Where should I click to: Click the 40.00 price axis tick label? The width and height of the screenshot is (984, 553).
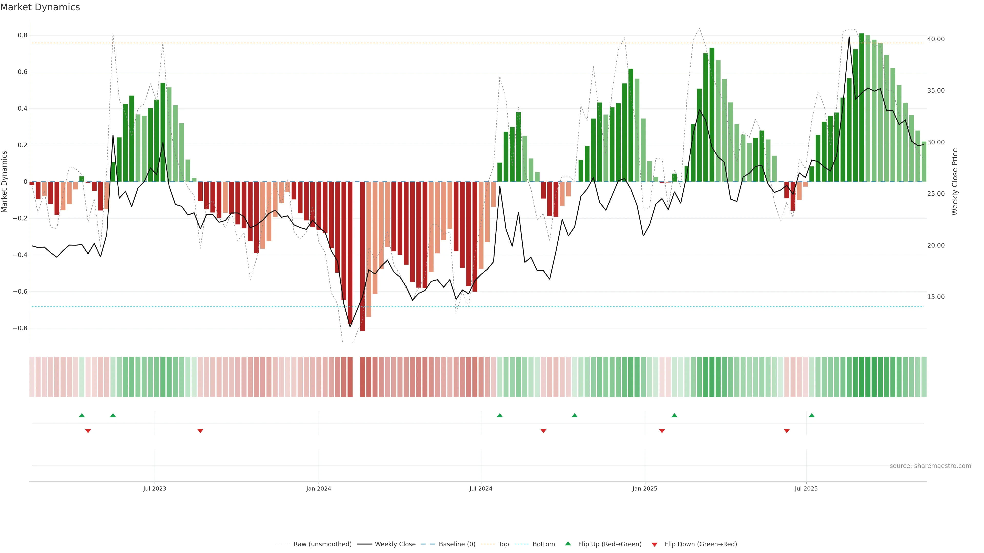point(936,39)
